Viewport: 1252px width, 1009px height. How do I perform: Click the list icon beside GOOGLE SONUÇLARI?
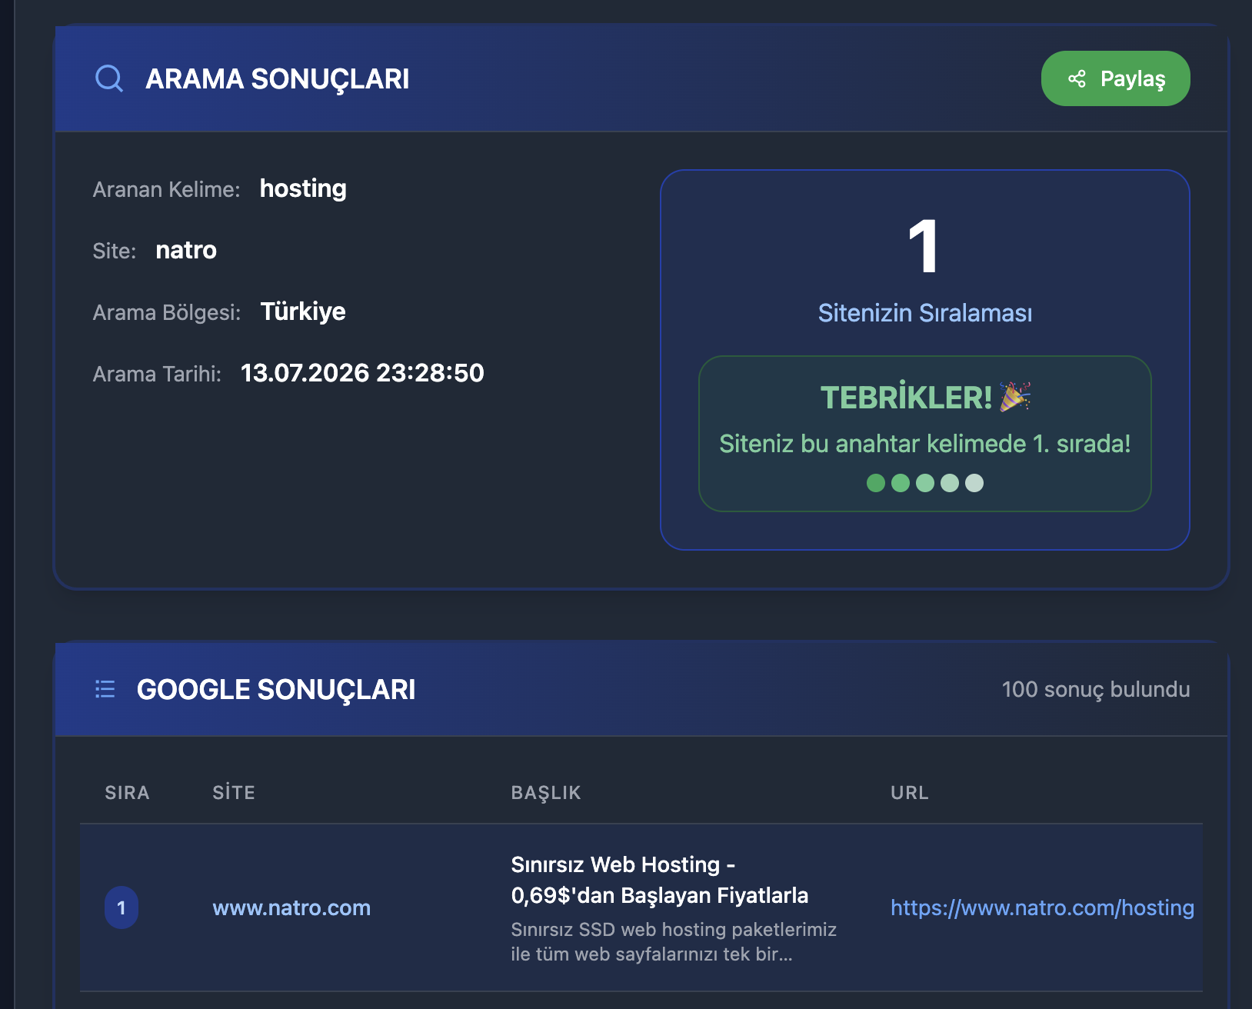(x=105, y=689)
